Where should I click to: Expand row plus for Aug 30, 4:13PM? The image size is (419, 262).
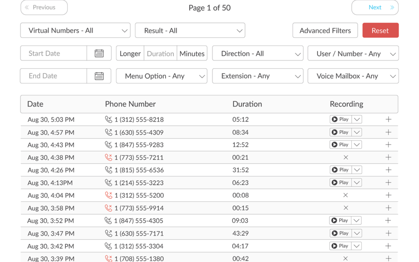coord(388,183)
